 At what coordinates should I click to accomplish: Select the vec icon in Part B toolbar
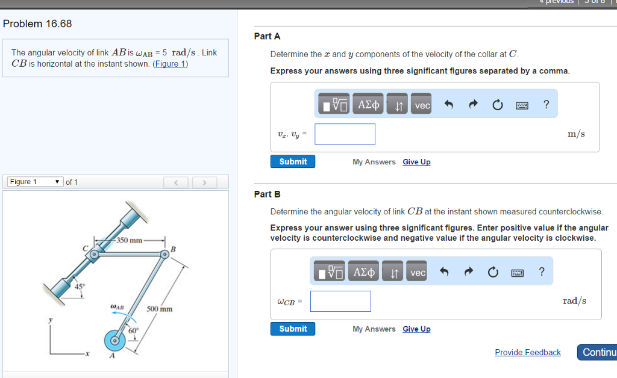(x=416, y=271)
